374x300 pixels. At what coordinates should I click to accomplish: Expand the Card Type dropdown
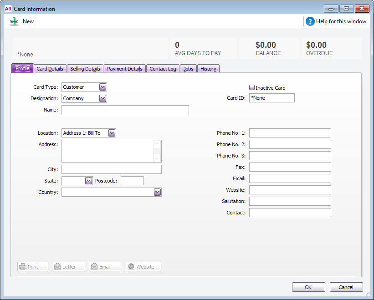click(x=102, y=87)
